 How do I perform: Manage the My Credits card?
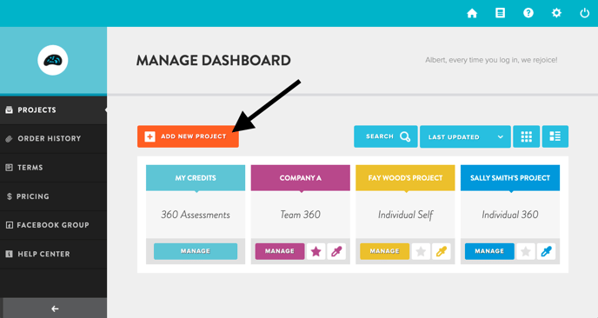196,251
